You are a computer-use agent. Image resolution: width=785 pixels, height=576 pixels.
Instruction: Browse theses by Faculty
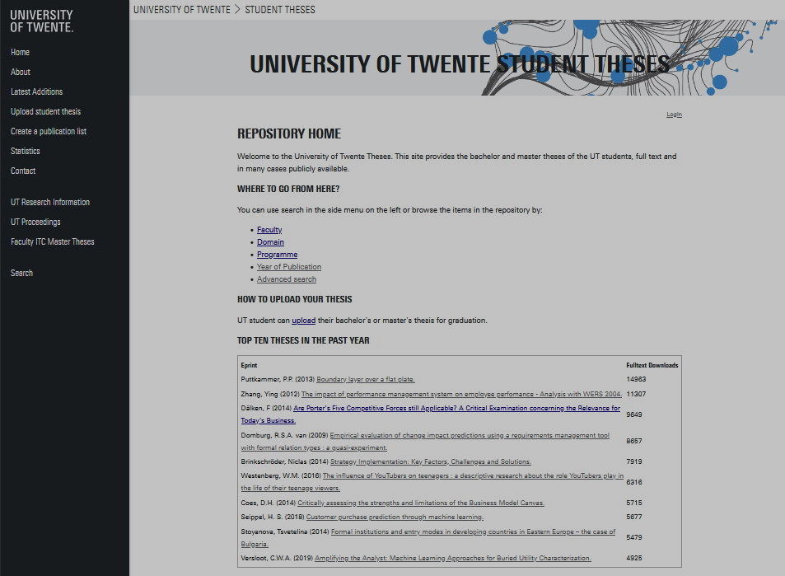pos(269,229)
